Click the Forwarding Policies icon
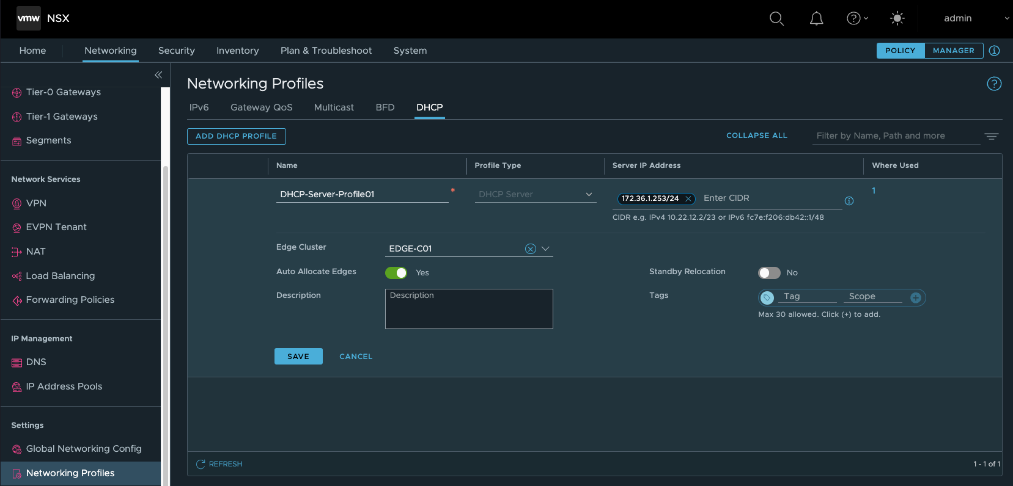 tap(17, 300)
